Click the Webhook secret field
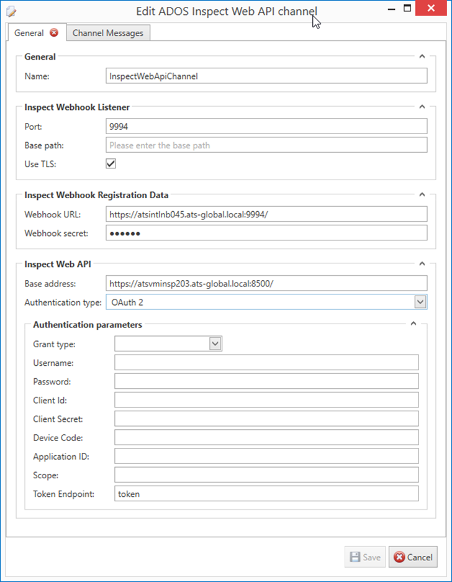 pos(266,233)
